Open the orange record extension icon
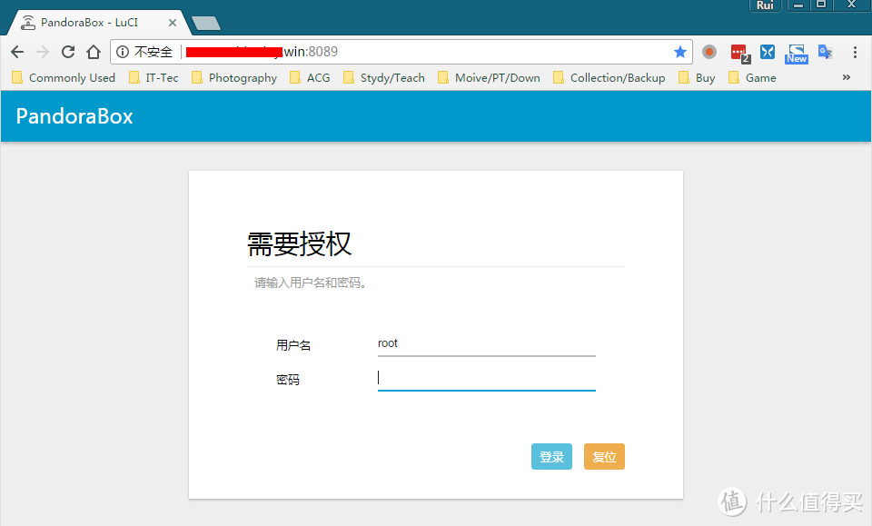This screenshot has width=872, height=526. point(709,52)
